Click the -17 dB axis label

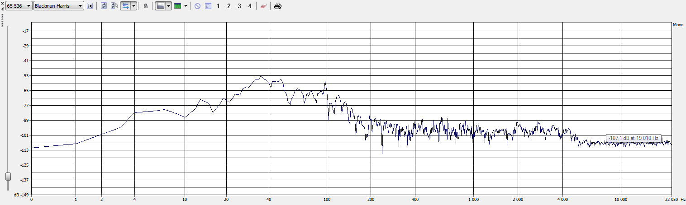click(25, 31)
